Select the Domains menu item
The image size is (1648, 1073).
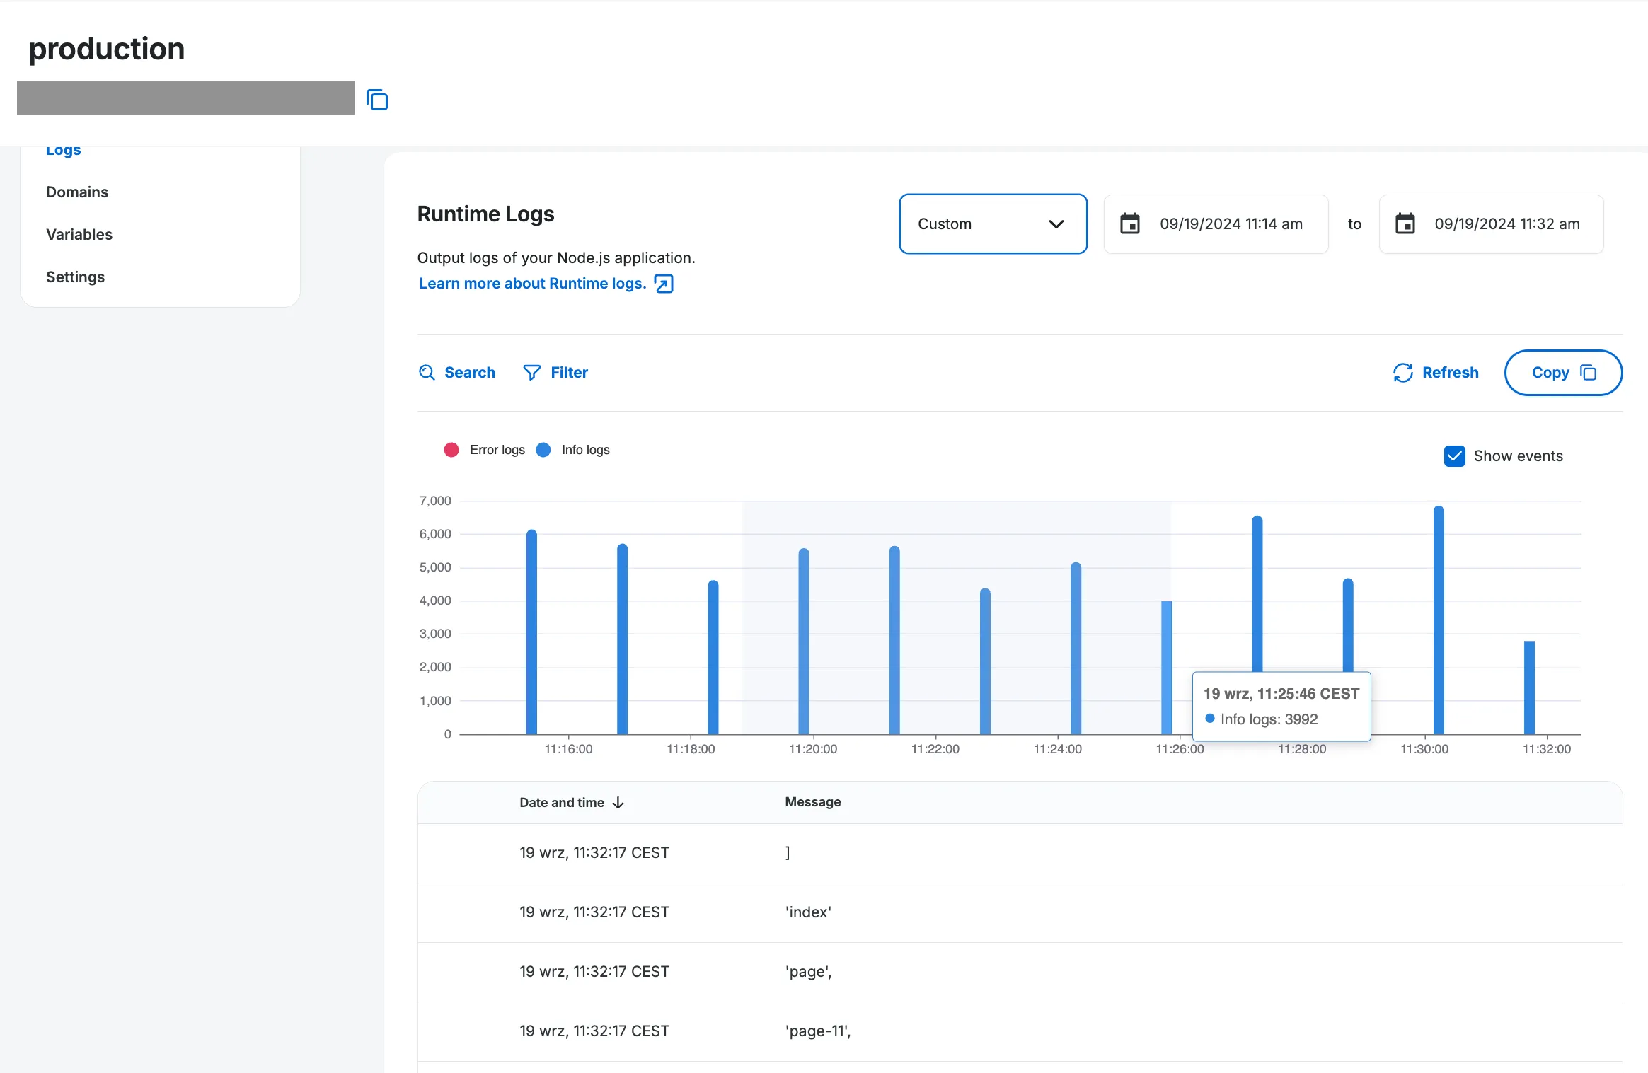point(77,191)
